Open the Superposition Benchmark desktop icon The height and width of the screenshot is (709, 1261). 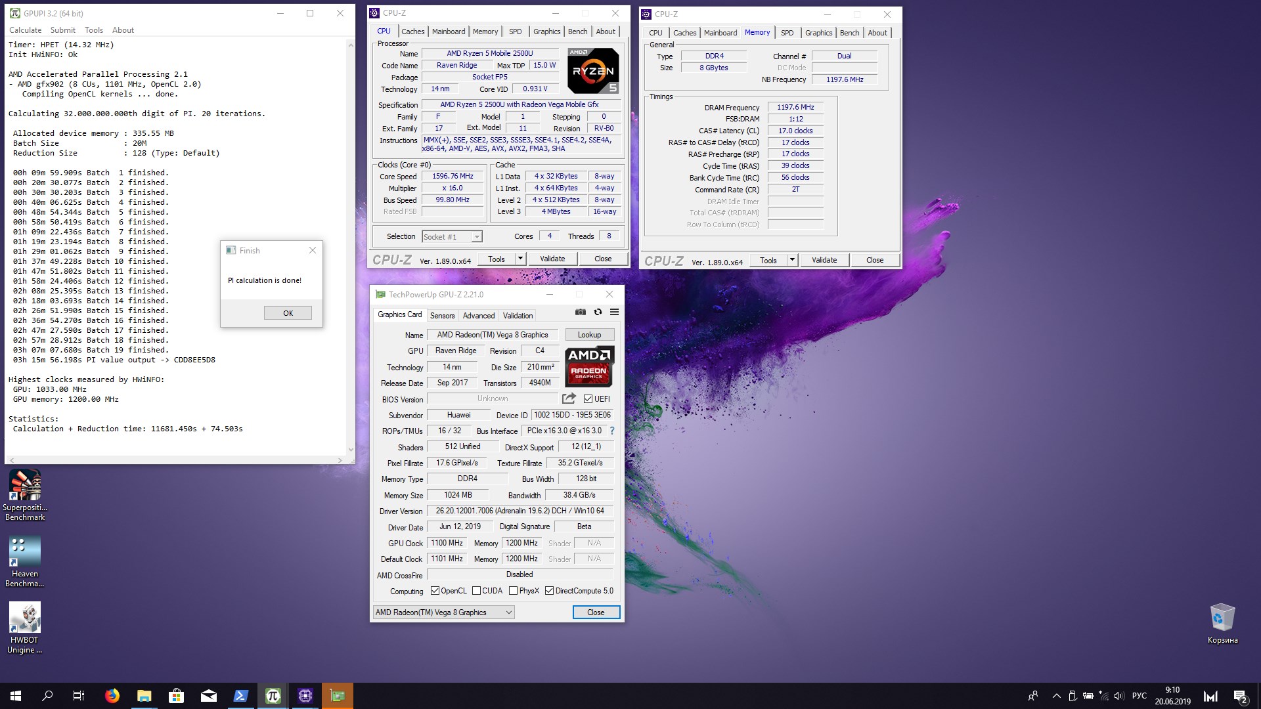click(x=25, y=495)
